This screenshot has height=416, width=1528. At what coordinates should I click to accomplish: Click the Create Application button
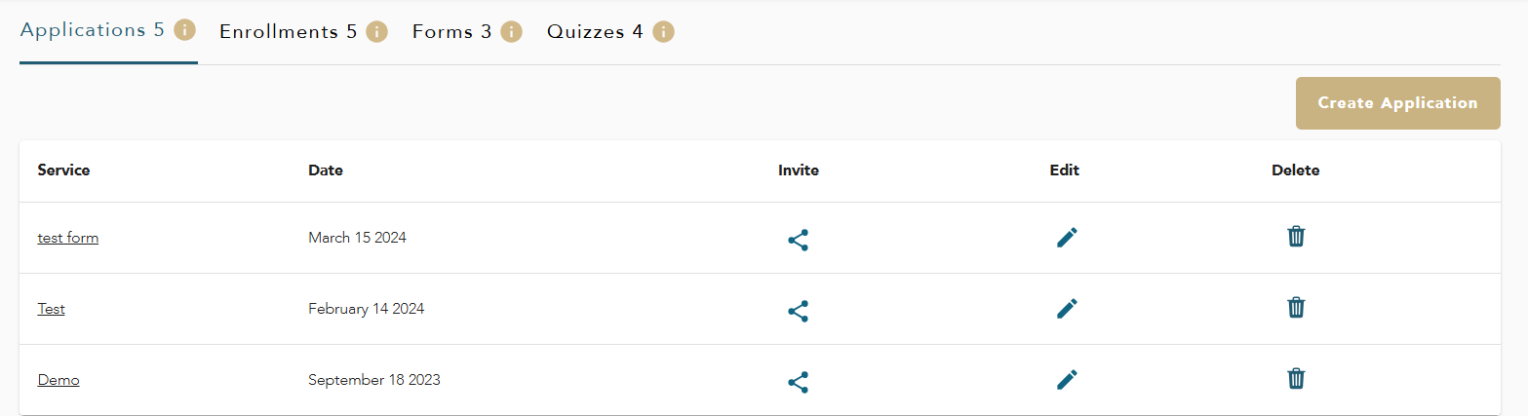point(1397,103)
